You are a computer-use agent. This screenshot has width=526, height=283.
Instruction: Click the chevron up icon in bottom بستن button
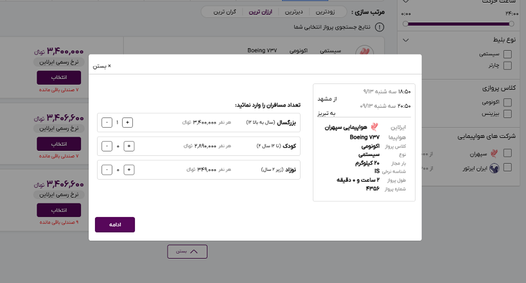point(194,252)
